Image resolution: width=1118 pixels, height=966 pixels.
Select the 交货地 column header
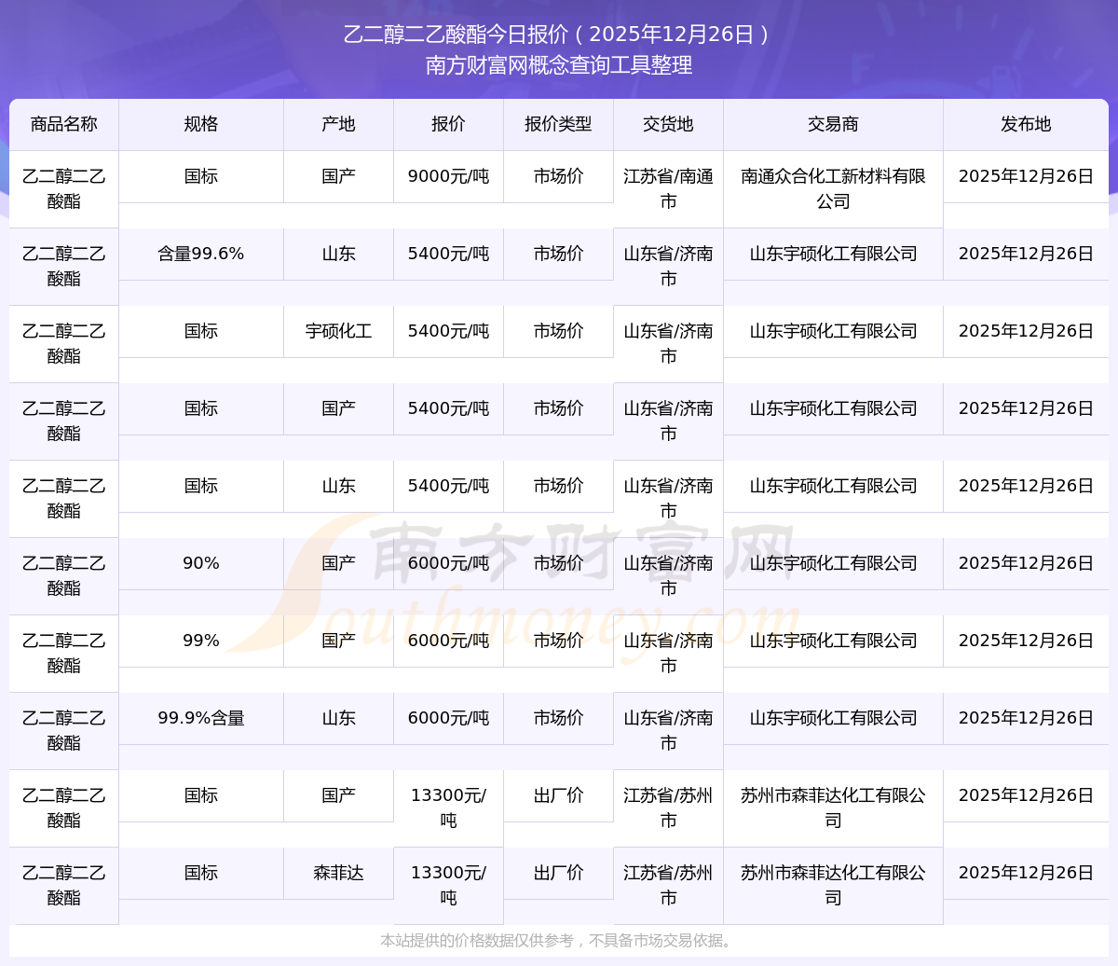668,124
